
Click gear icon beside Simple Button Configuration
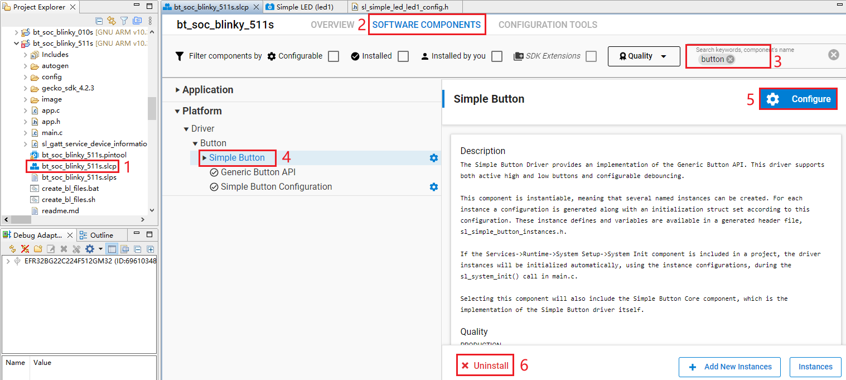[433, 187]
